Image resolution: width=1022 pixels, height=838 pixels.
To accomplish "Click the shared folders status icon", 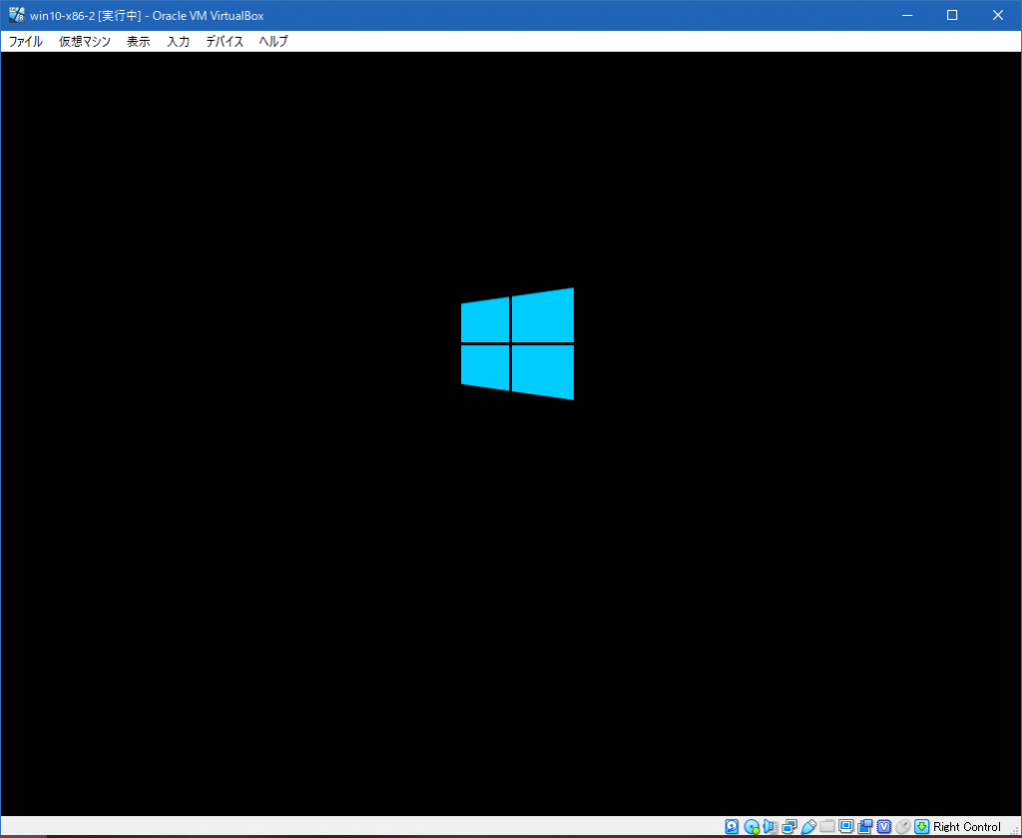I will tap(827, 827).
